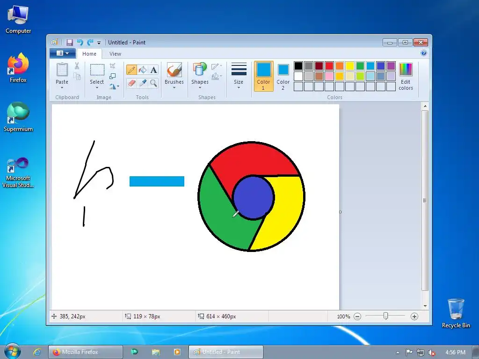Select the Pencil tool
This screenshot has width=479, height=359.
tap(131, 70)
